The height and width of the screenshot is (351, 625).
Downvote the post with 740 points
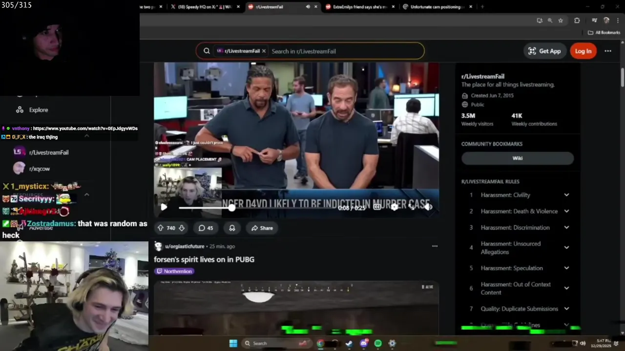182,228
